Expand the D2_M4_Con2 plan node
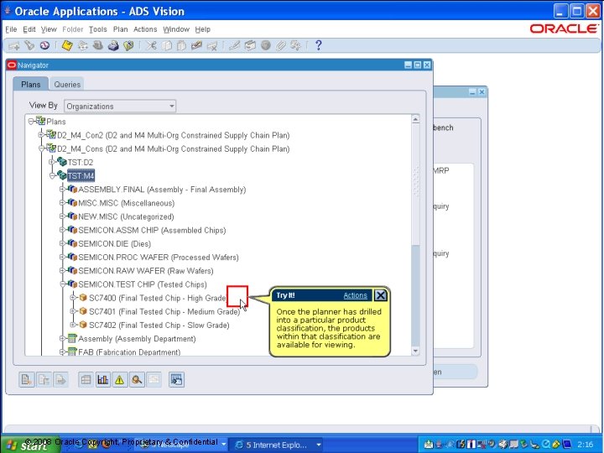Viewport: 604px width, 453px height. pyautogui.click(x=41, y=135)
